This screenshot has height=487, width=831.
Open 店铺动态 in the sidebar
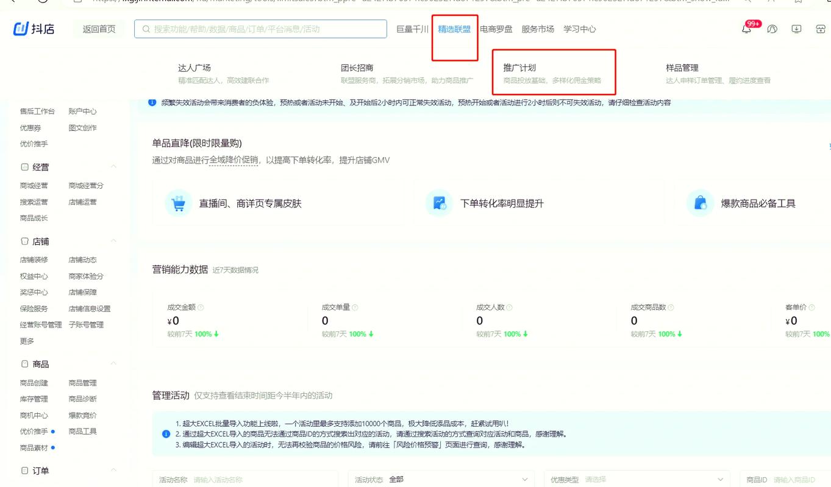(x=82, y=260)
